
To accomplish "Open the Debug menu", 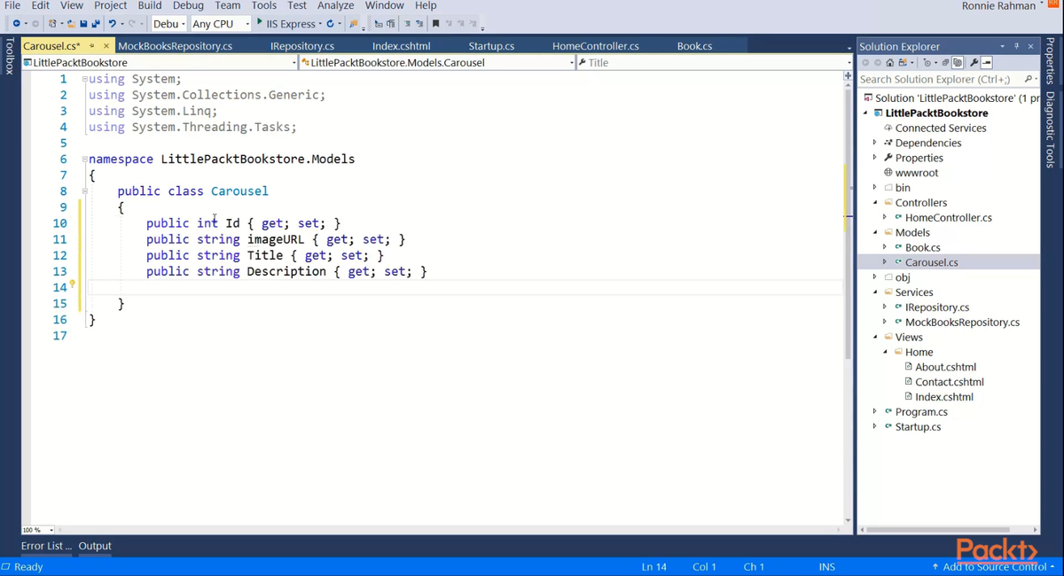I will click(x=188, y=5).
